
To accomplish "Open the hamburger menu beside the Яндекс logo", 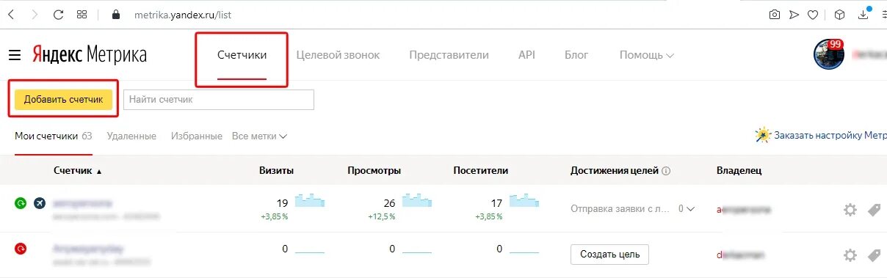I will coord(15,55).
